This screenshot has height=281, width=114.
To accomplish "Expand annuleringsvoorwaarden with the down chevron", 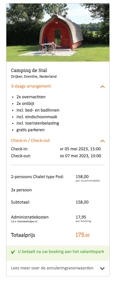I will pyautogui.click(x=102, y=269).
